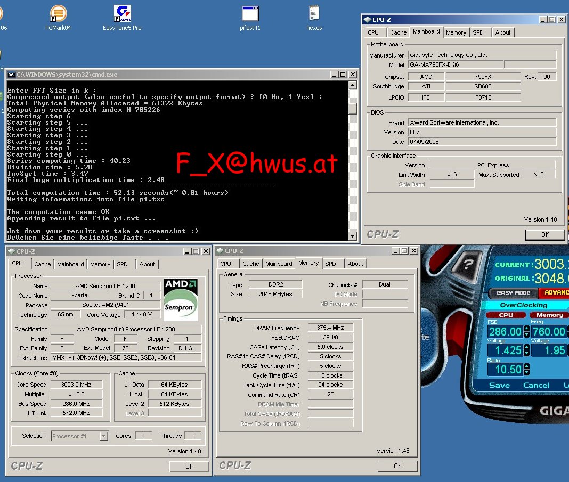Click the HT Link 572.0 MHz field
The height and width of the screenshot is (482, 569).
tap(76, 413)
